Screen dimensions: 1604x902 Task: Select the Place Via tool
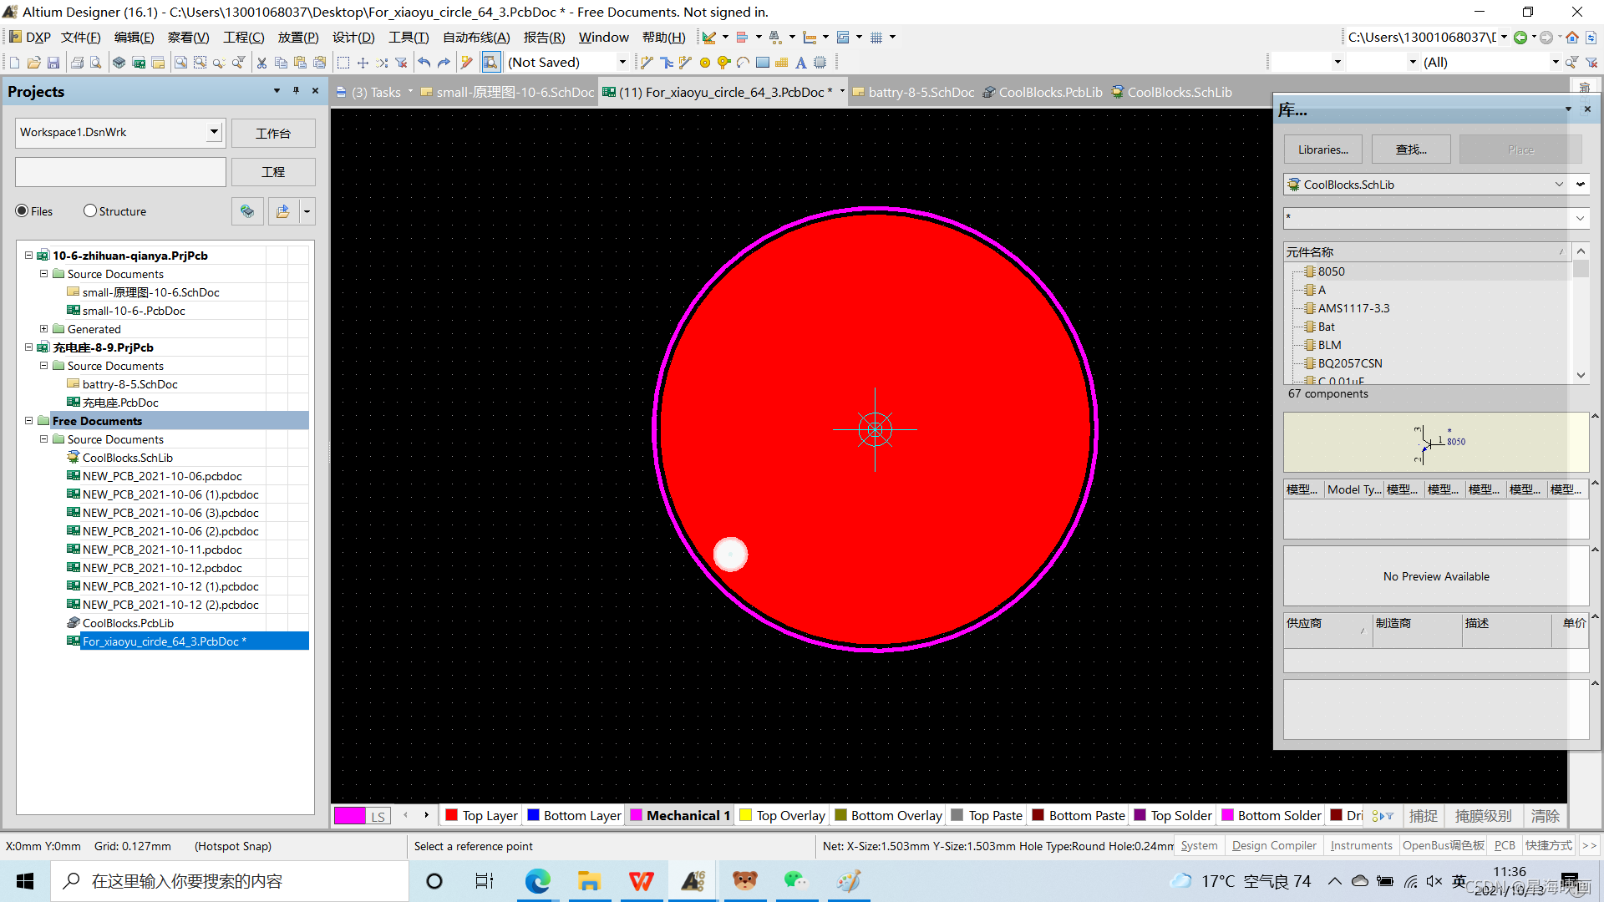(723, 63)
